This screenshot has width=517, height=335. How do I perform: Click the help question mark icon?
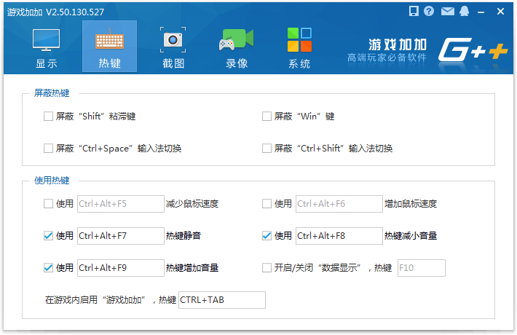pyautogui.click(x=429, y=12)
